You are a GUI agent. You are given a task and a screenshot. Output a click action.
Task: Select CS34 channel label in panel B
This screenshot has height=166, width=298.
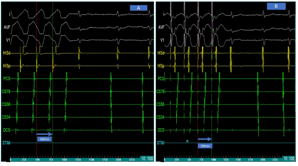(x=161, y=117)
